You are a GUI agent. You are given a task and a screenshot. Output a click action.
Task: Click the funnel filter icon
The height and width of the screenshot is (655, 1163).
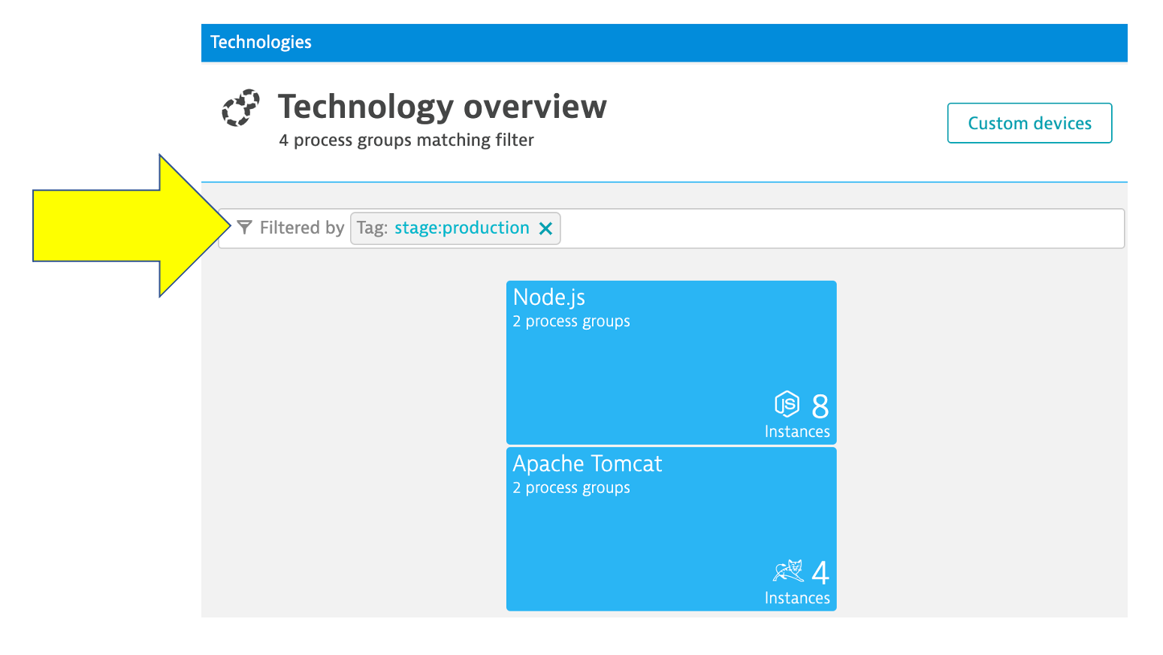(x=244, y=228)
